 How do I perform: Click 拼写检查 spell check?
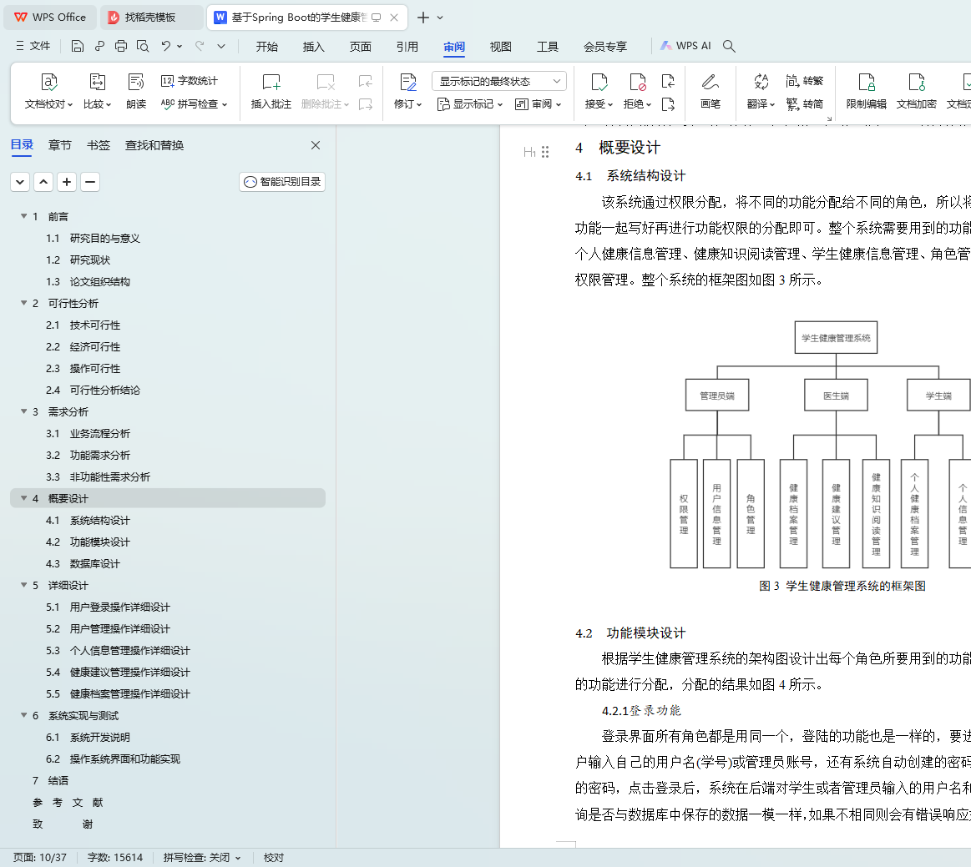coord(194,104)
